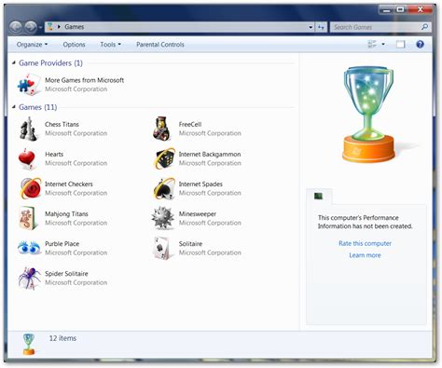The width and height of the screenshot is (442, 368).
Task: Click the Back navigation arrow
Action: [16, 27]
